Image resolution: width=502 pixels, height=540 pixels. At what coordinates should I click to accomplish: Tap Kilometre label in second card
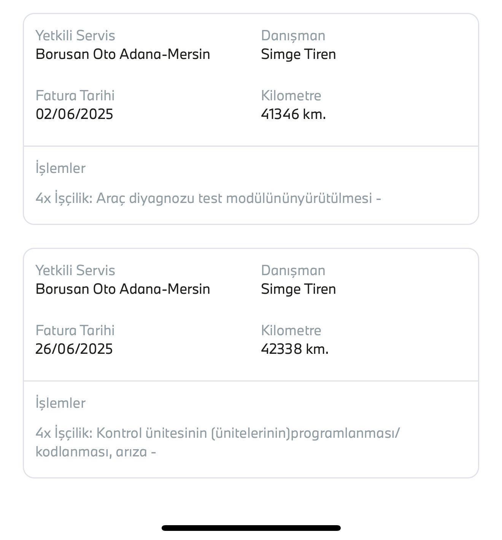click(x=291, y=330)
